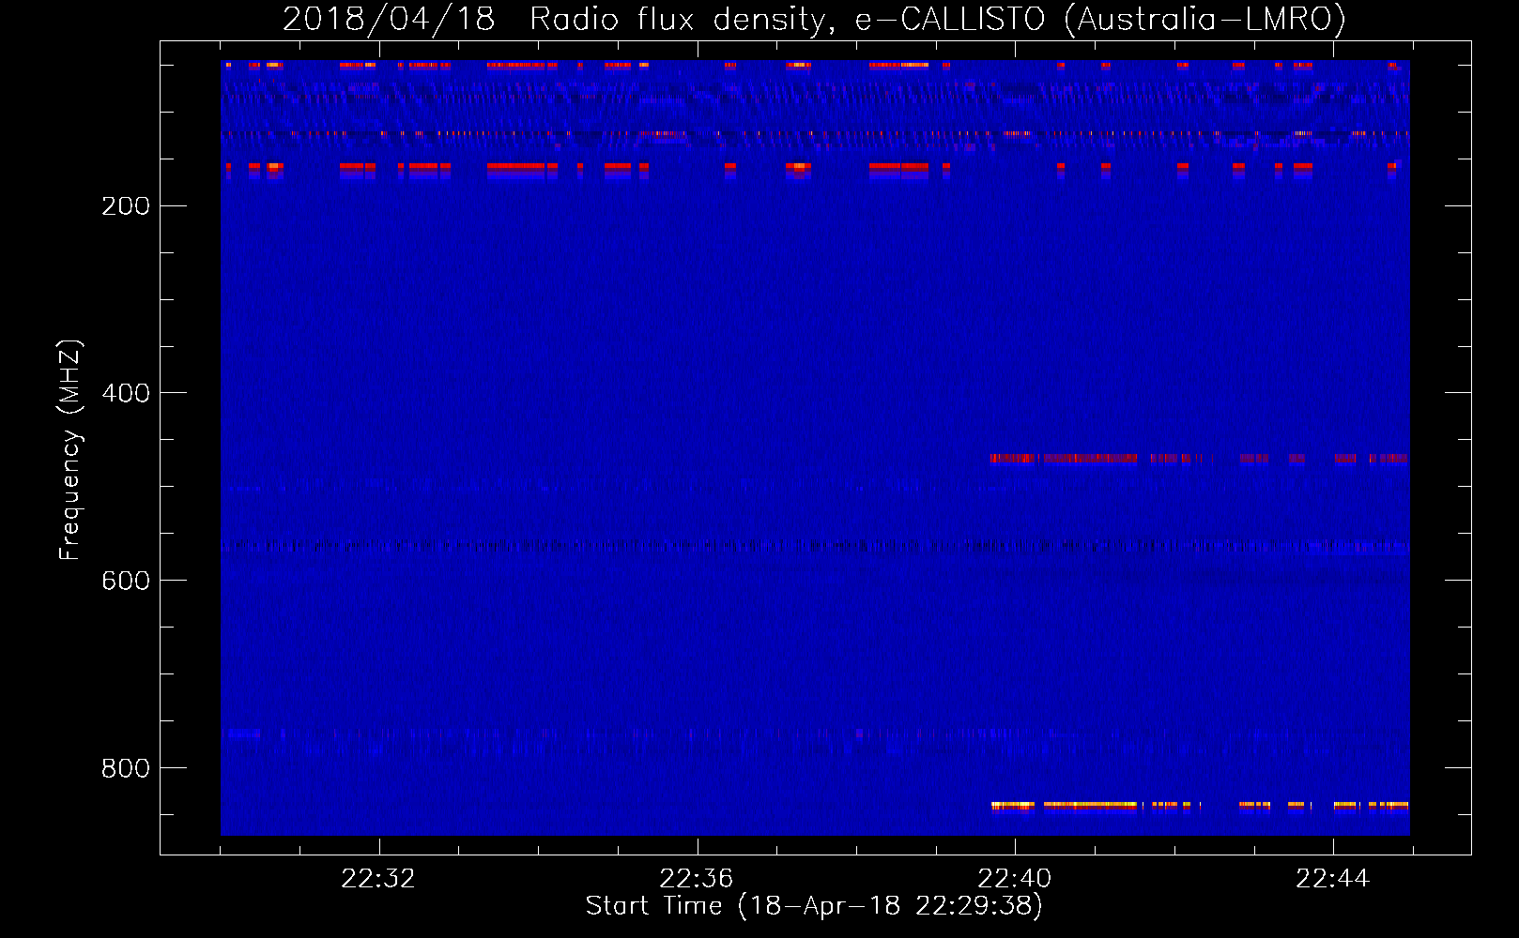Click the plot title "Radio flux density, e-CALLISTO (Australia-LMRO)"
The height and width of the screenshot is (938, 1519).
point(937,19)
